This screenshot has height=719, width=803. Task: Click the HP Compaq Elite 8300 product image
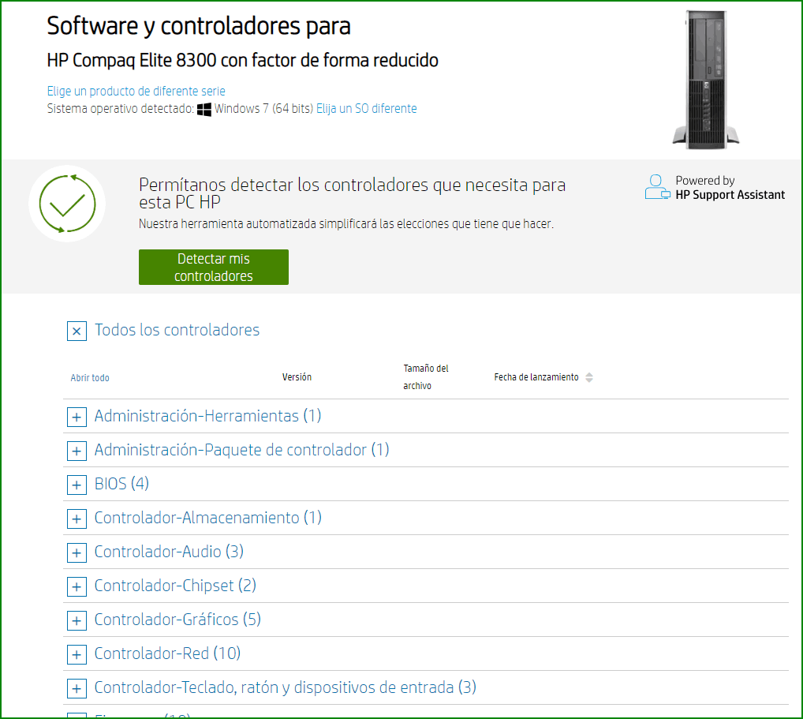pos(706,81)
